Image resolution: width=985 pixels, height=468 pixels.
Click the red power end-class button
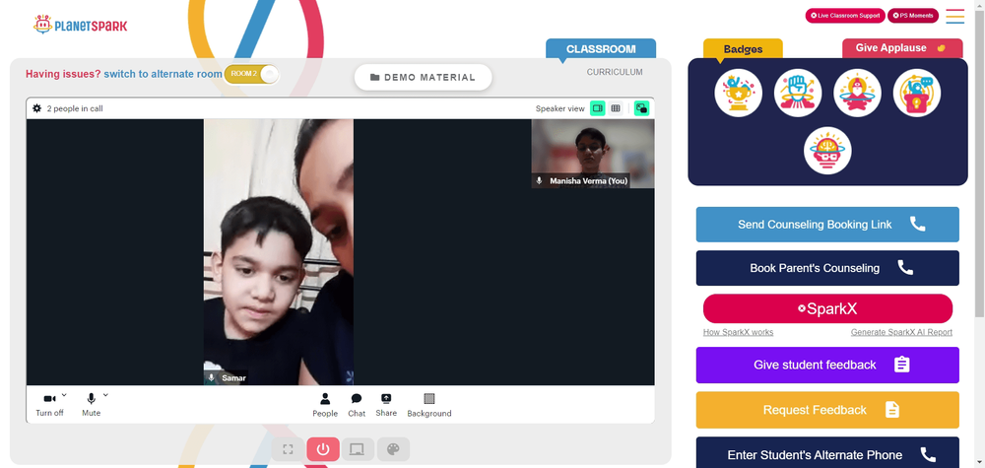pos(323,449)
